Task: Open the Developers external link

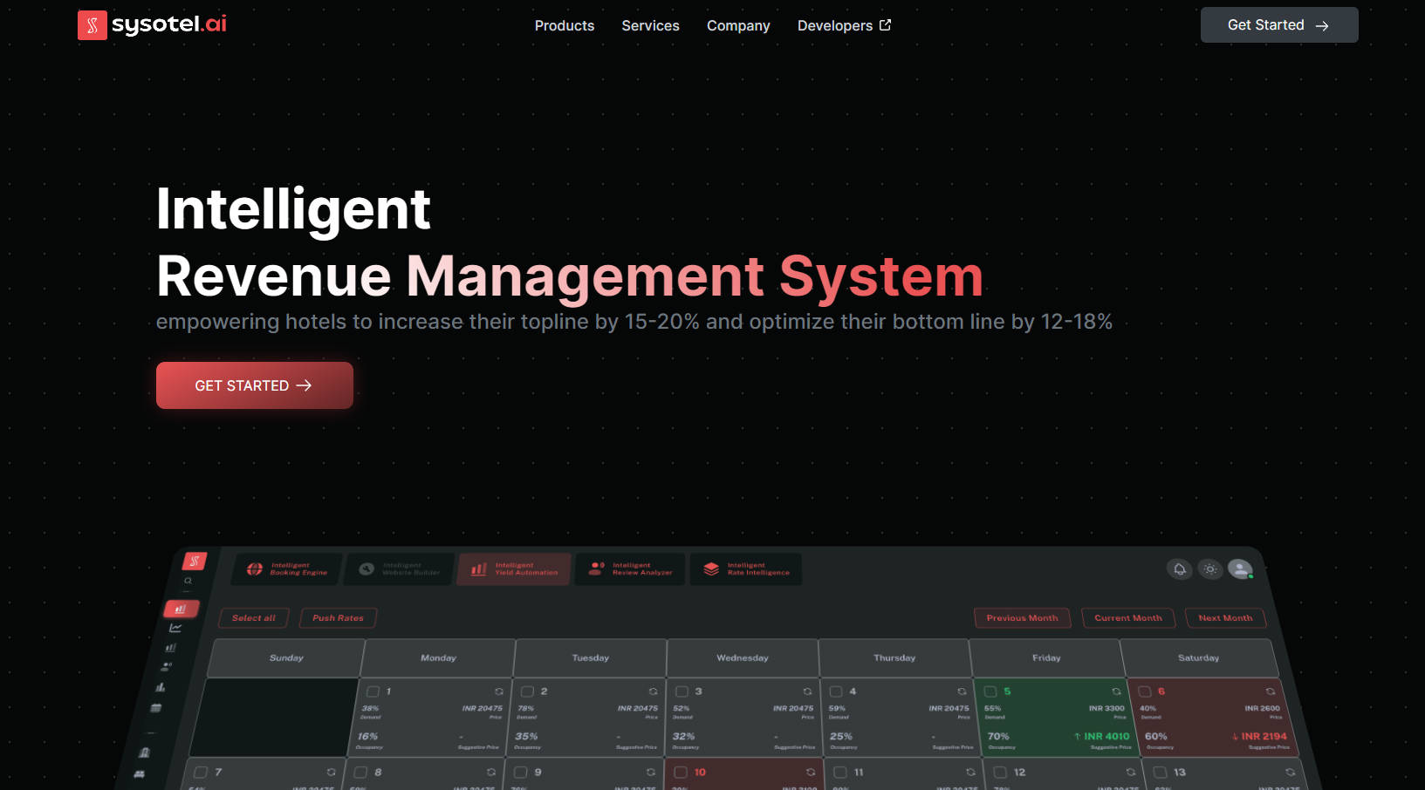Action: tap(844, 26)
